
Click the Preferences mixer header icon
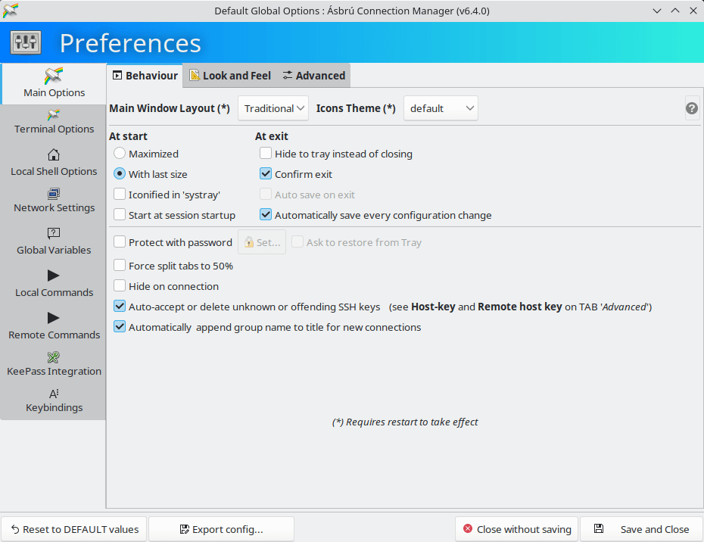pos(26,42)
